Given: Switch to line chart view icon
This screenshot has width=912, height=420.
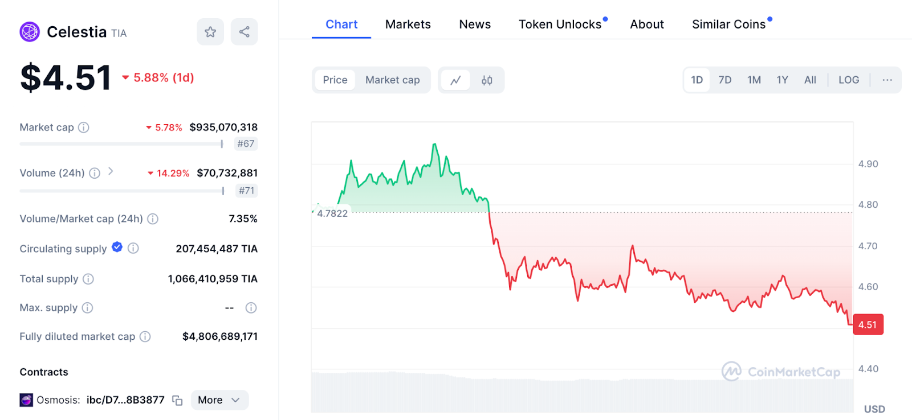Looking at the screenshot, I should click(x=455, y=80).
